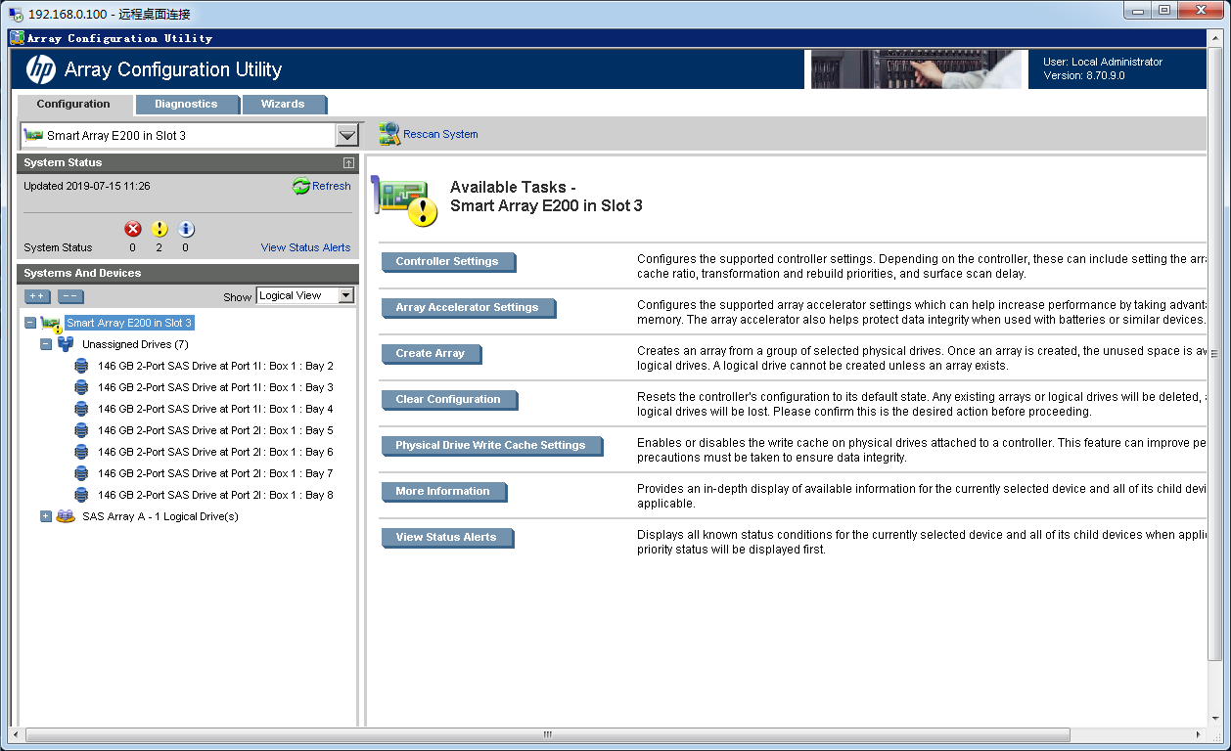Click the controller icon in the slot dropdown

point(33,135)
